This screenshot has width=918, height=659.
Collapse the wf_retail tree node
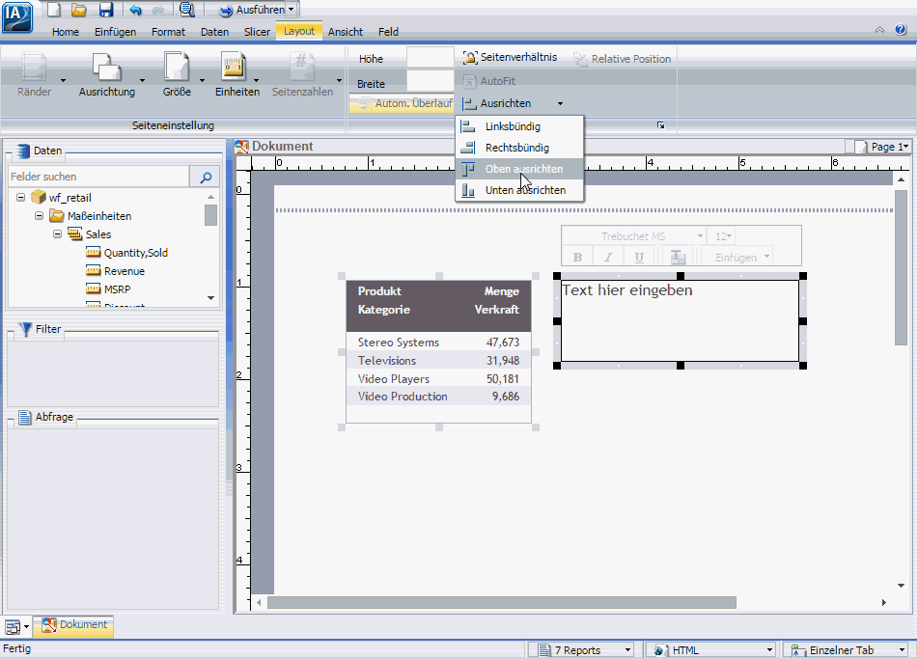(21, 197)
